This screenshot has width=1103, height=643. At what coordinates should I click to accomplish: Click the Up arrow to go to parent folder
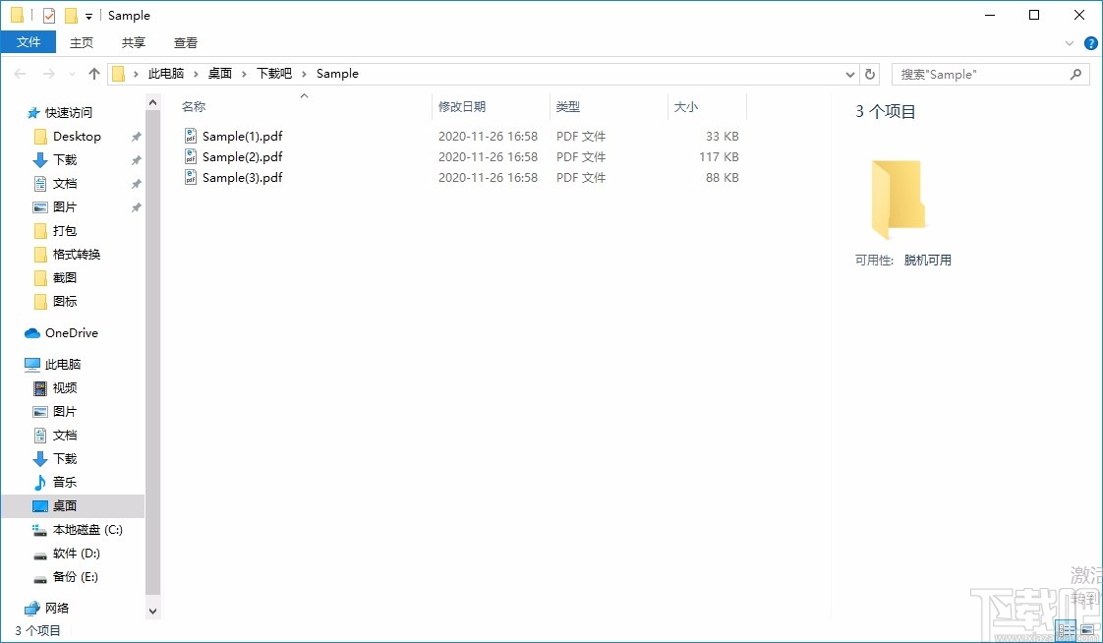point(93,74)
